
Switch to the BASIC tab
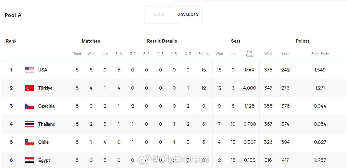[159, 15]
